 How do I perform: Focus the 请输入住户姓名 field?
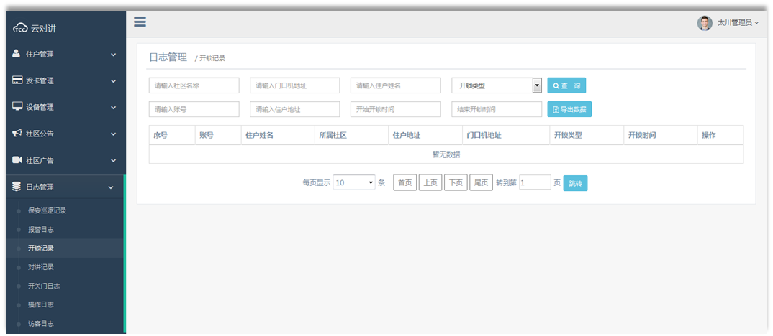[x=395, y=85]
